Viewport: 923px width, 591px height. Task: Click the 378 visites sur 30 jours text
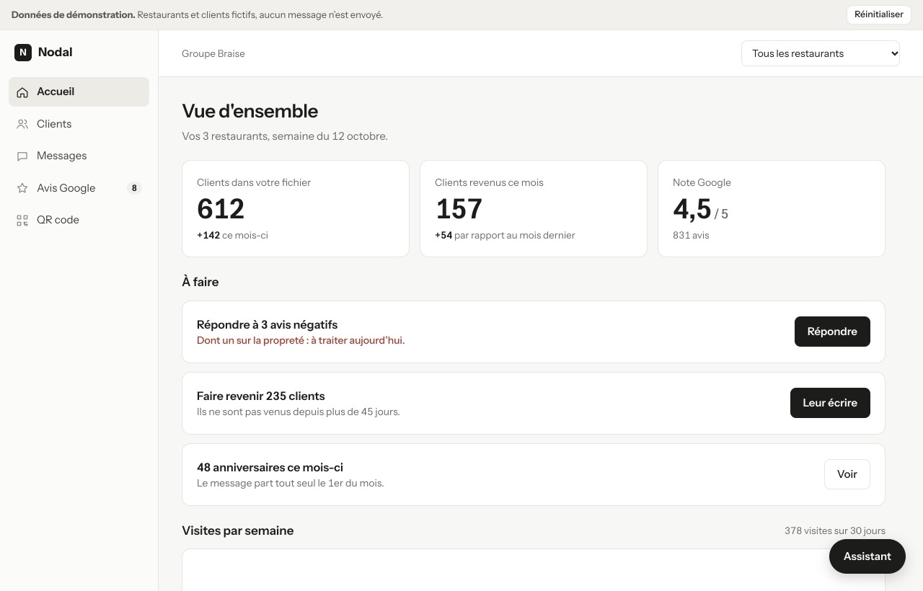835,530
